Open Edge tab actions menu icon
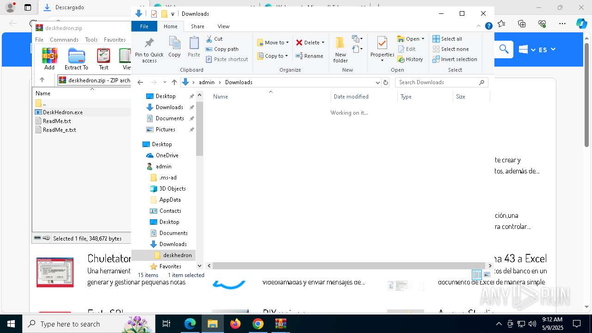 click(28, 7)
